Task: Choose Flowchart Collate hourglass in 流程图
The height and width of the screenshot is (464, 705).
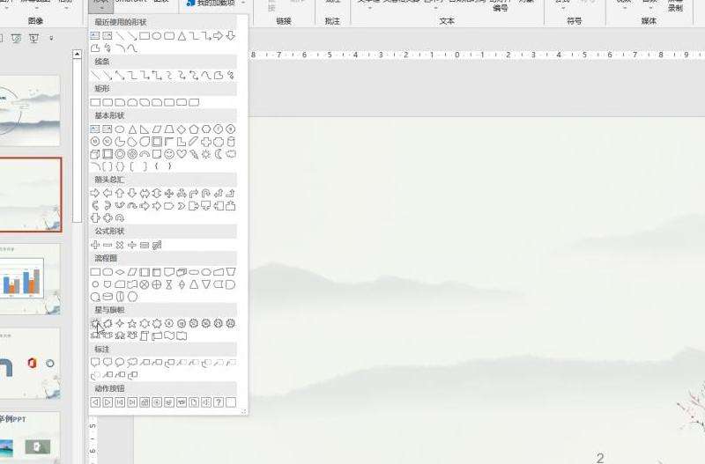Action: click(x=169, y=284)
